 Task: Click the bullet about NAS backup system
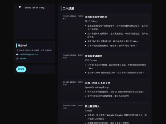click(116, 73)
